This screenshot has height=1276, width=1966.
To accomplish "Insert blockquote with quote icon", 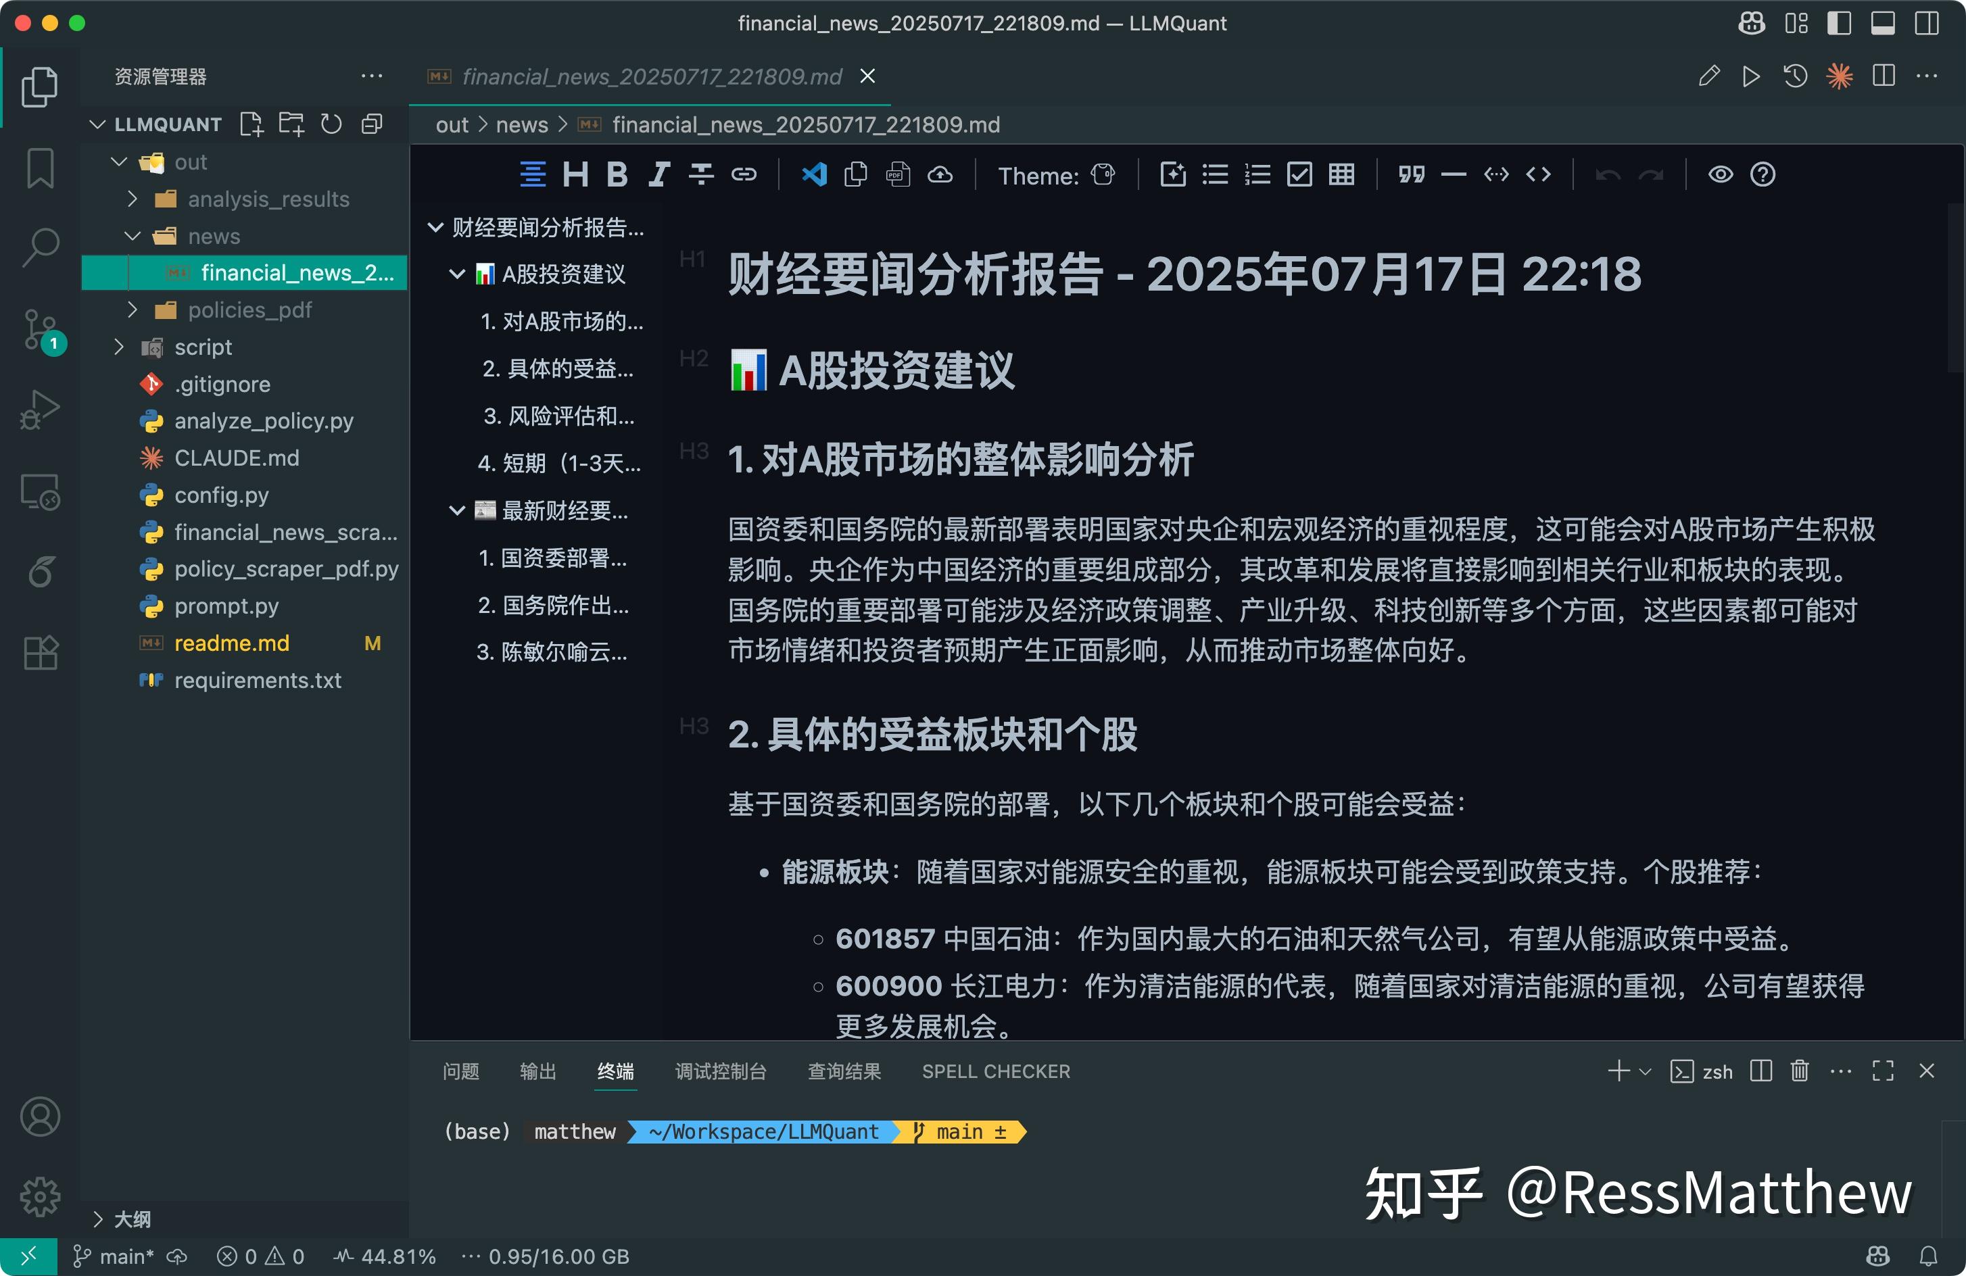I will coord(1411,174).
